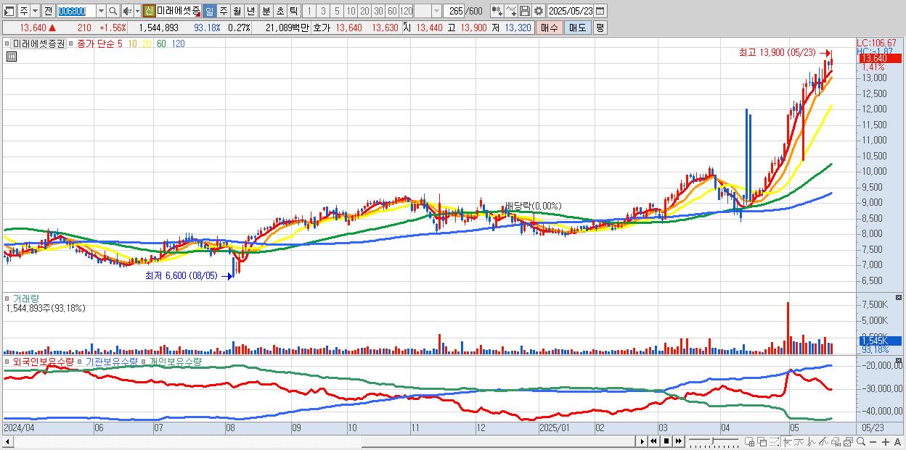The height and width of the screenshot is (450, 906).
Task: Select the 초 second period tab
Action: coord(279,11)
